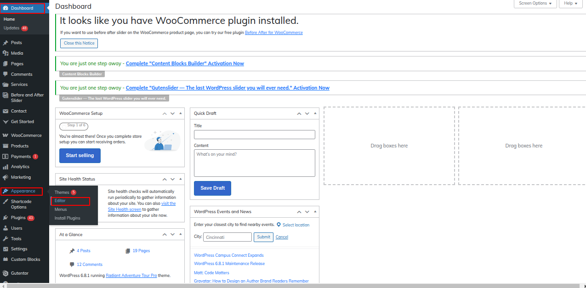The width and height of the screenshot is (586, 288).
Task: Click the Tools wrench icon
Action: (6, 239)
